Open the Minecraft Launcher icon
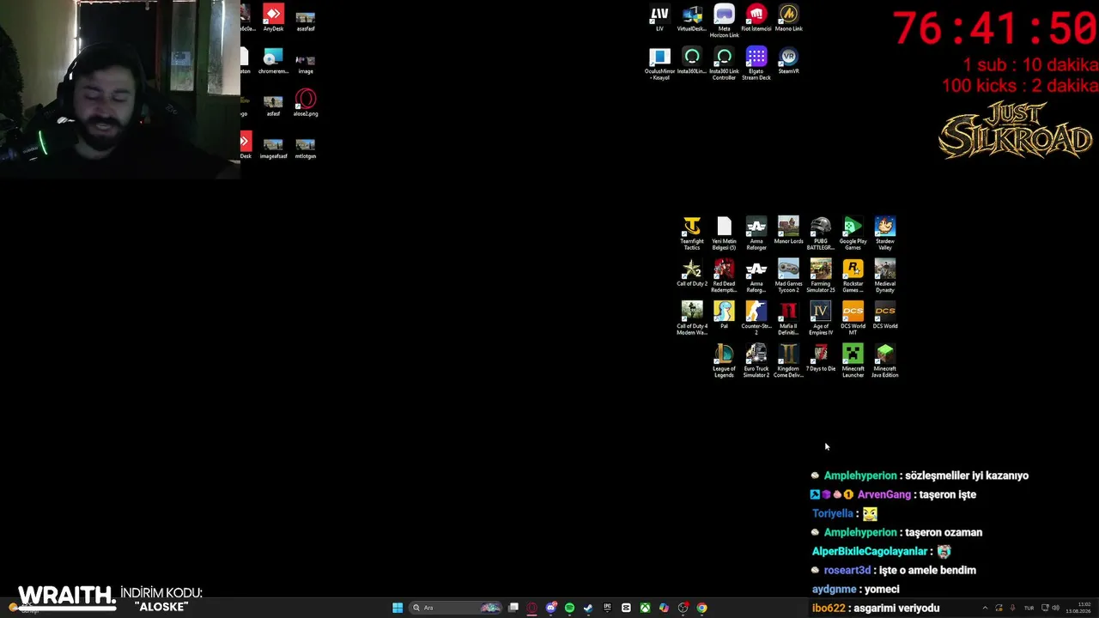1099x618 pixels. 853,360
